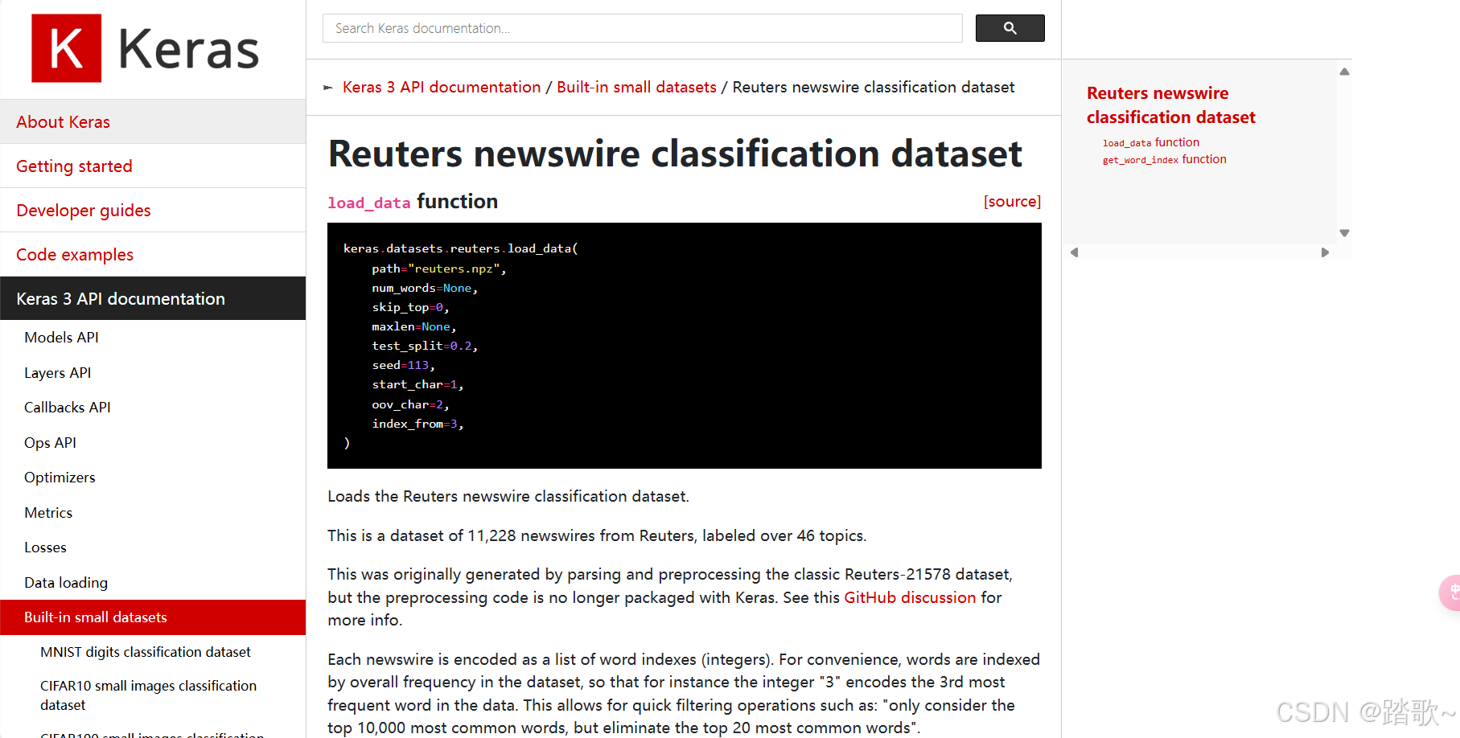Click the breadcrumb arrow icon
1460x738 pixels.
[328, 88]
